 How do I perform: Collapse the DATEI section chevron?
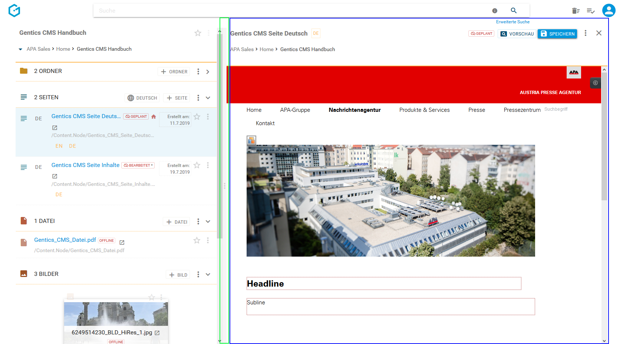(208, 221)
